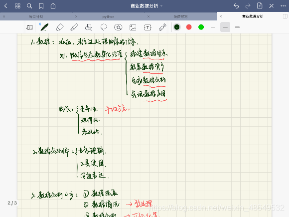
Task: Select the Text box tool
Action: coord(147,27)
